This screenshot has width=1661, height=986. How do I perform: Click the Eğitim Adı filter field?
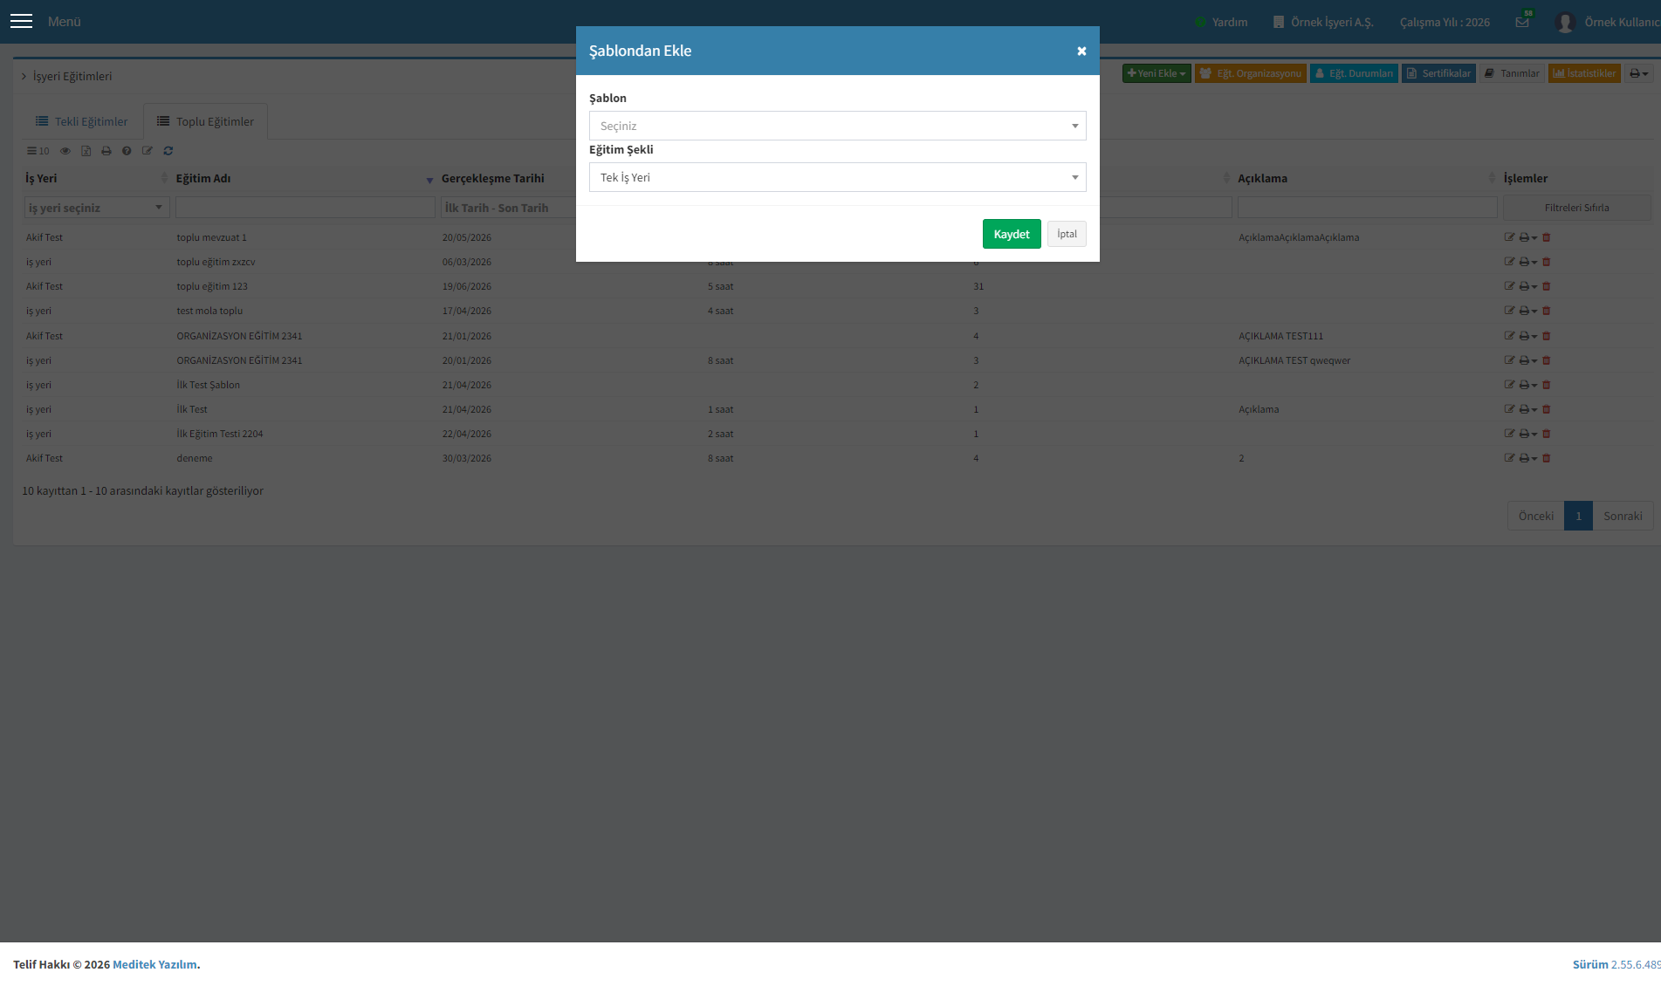(305, 208)
